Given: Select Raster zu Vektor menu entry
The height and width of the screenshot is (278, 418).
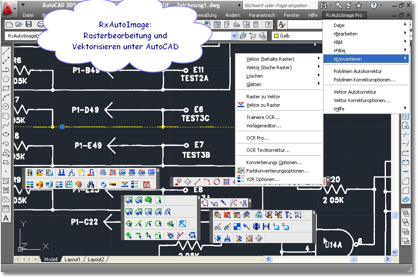Looking at the screenshot, I should (x=279, y=97).
